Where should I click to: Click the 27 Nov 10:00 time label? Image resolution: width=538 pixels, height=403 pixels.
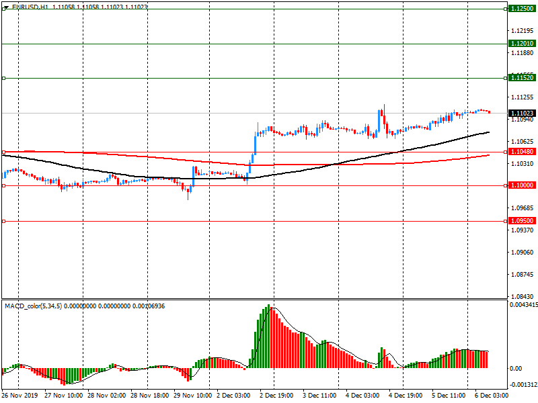[x=63, y=396]
